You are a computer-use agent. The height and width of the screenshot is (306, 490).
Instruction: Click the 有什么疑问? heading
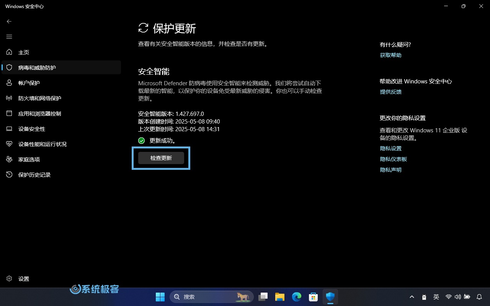395,45
